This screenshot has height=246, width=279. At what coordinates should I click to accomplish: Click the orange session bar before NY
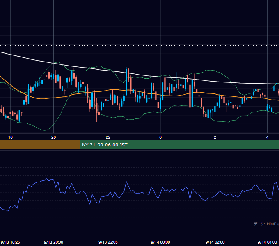(40, 145)
